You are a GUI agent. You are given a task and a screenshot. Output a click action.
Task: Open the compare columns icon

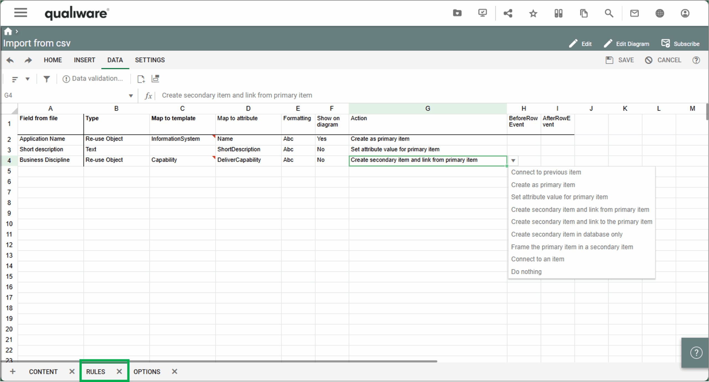tap(558, 13)
